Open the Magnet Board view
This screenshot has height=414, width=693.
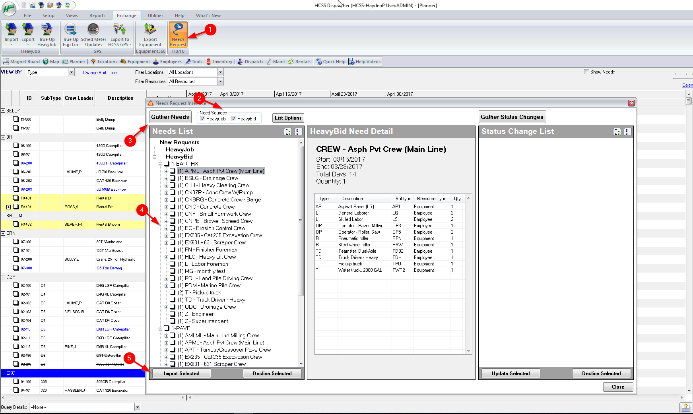pos(21,62)
